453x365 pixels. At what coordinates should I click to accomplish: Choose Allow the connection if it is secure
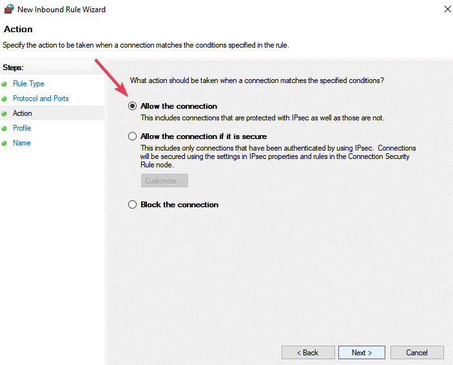point(133,136)
